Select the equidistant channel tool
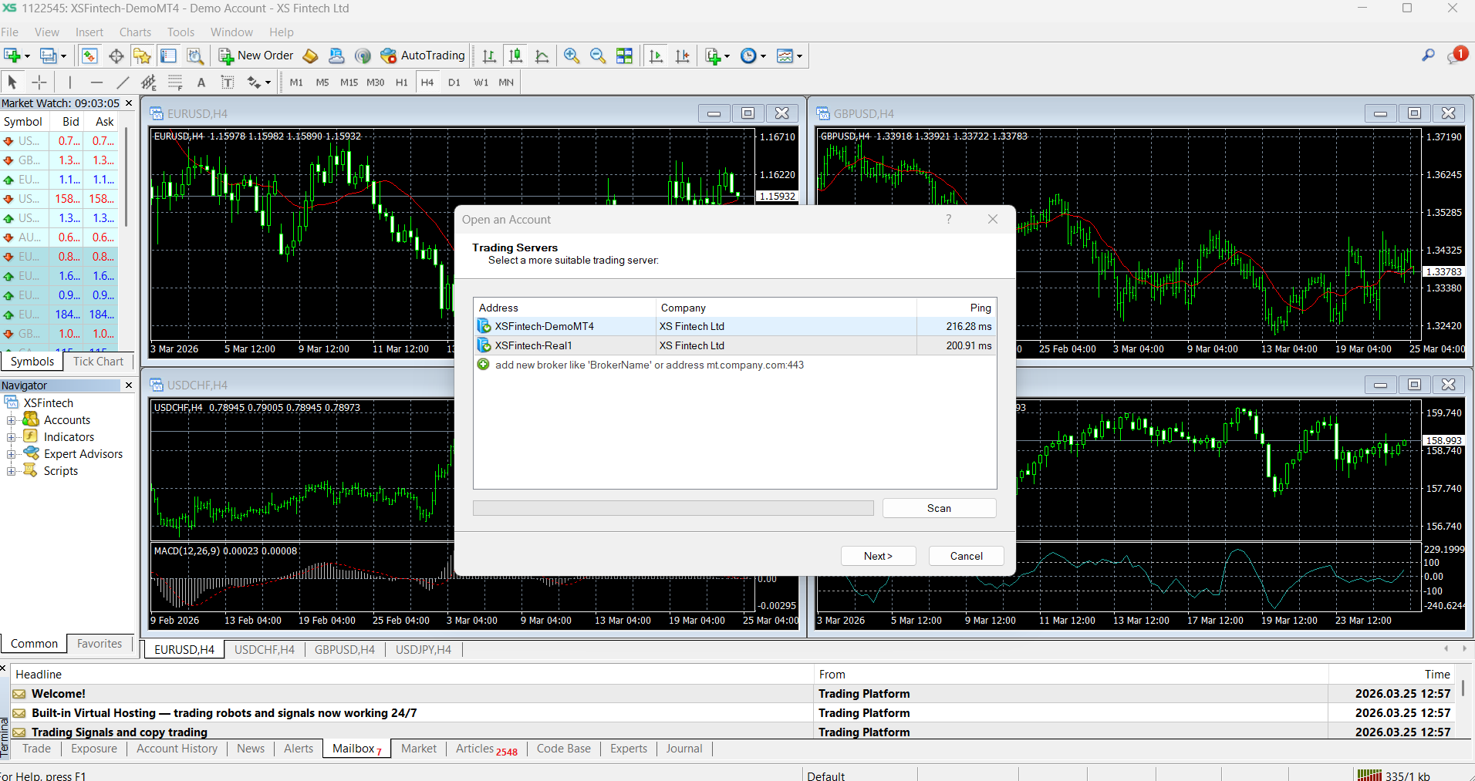The image size is (1475, 781). (x=149, y=82)
